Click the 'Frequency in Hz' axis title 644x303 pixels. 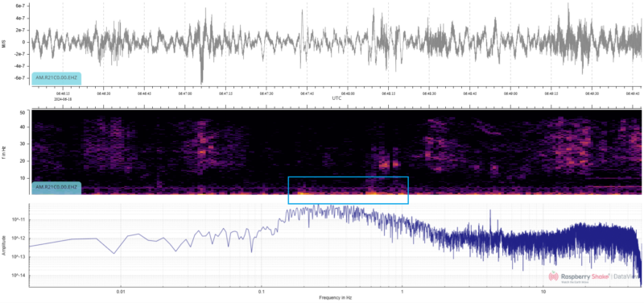click(x=335, y=297)
